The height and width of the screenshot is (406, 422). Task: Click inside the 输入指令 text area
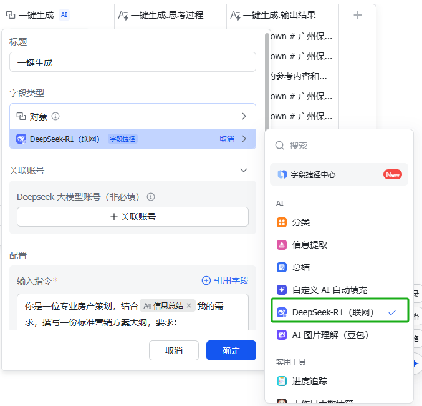133,312
